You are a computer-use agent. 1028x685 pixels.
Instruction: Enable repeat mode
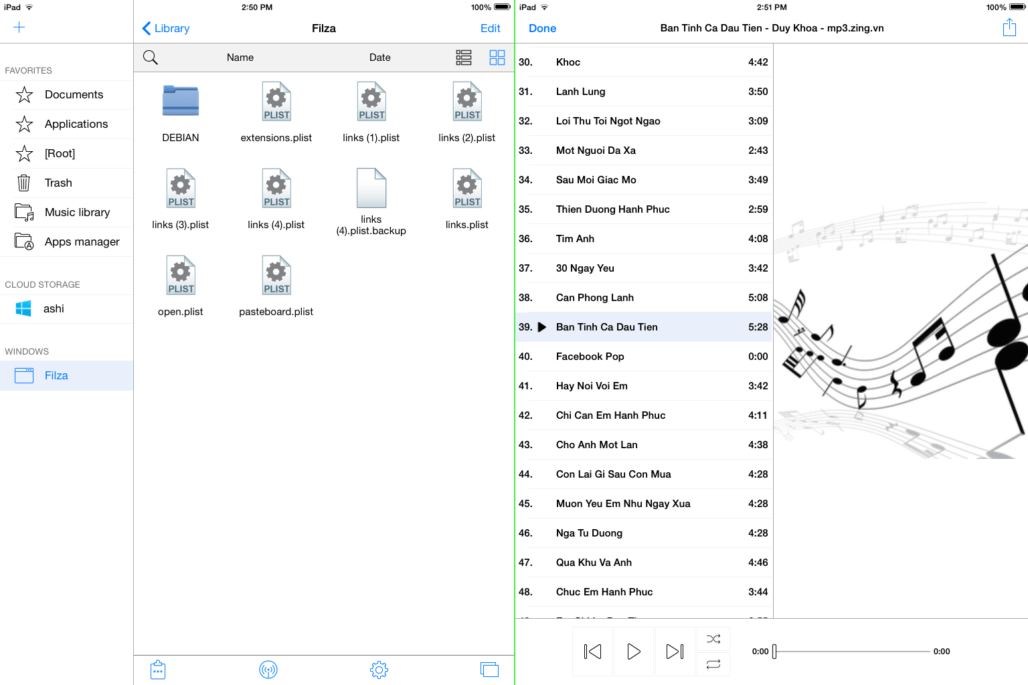tap(713, 664)
